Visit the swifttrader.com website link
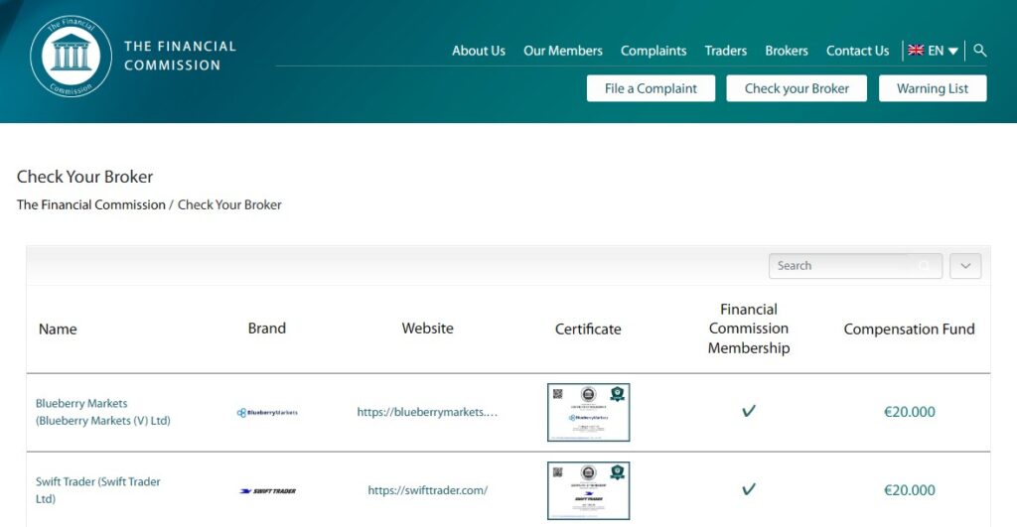Image resolution: width=1017 pixels, height=527 pixels. tap(427, 490)
